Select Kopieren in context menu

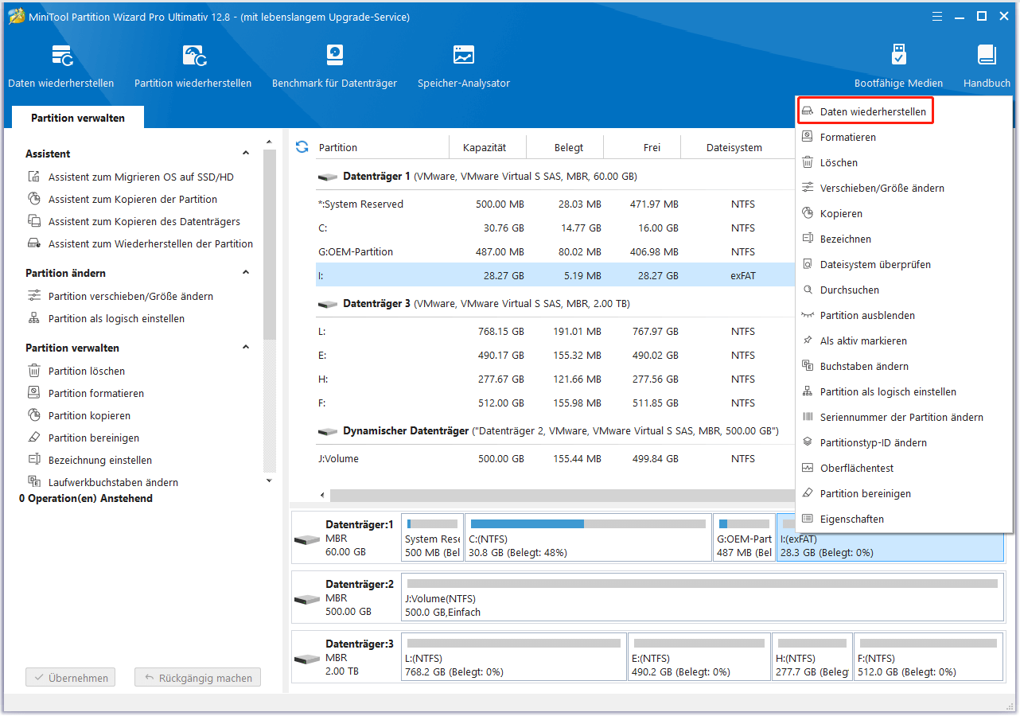point(904,213)
